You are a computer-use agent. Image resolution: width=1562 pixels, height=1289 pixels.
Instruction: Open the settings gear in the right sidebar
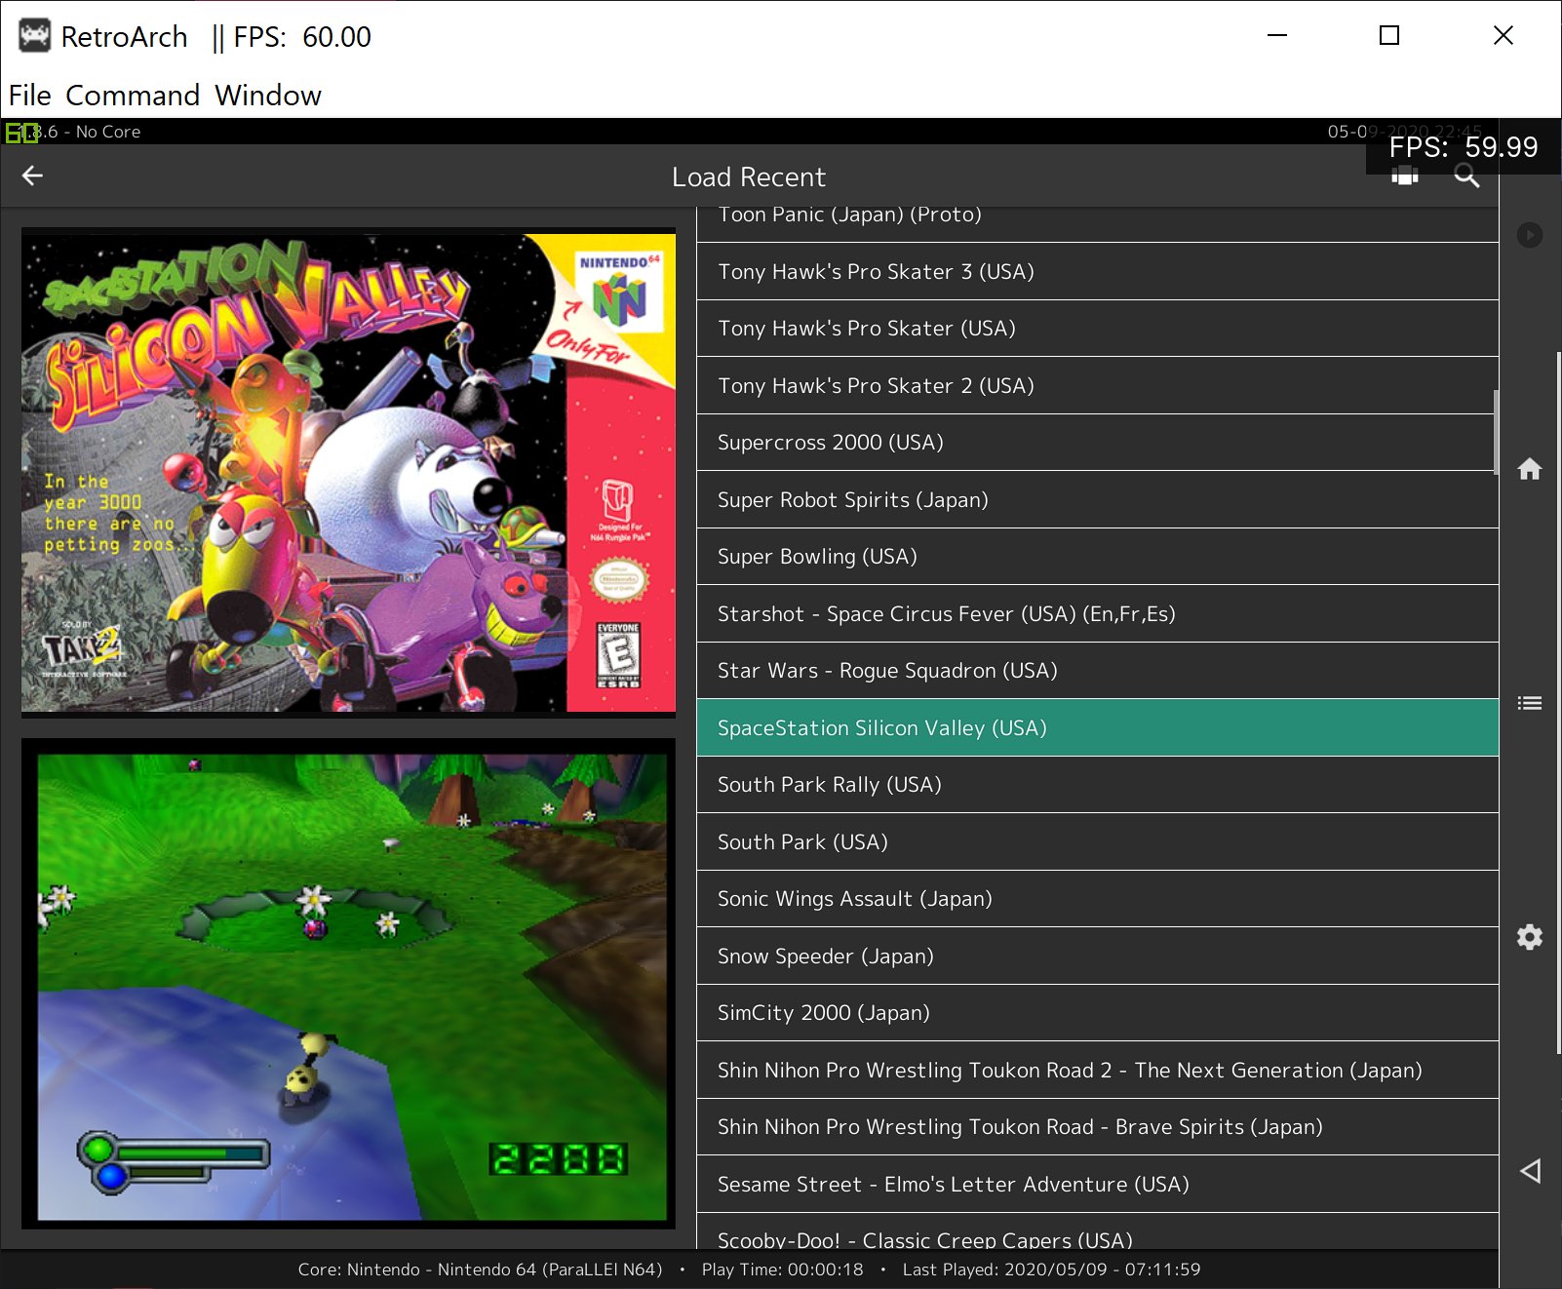pos(1529,937)
